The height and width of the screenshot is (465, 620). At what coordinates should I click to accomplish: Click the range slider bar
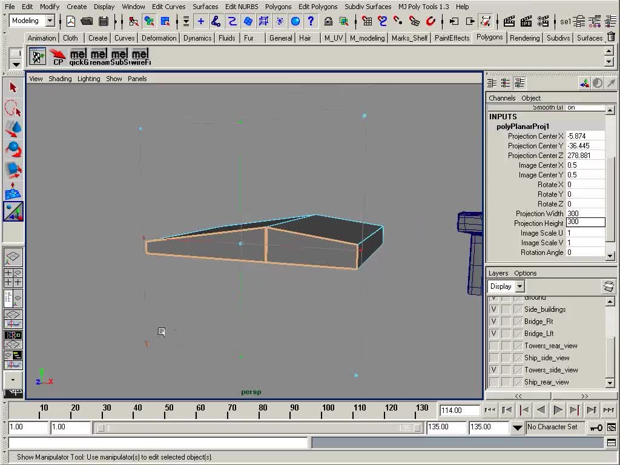(x=259, y=428)
